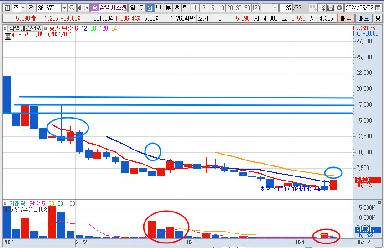
Task: Click the stock code field 361670
Action: pyautogui.click(x=49, y=8)
